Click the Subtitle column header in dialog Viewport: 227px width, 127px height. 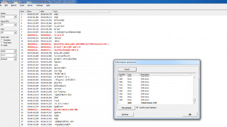click(x=122, y=74)
